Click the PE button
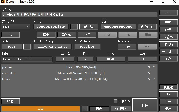Viewport: 179px width, 112px height. coord(10,35)
